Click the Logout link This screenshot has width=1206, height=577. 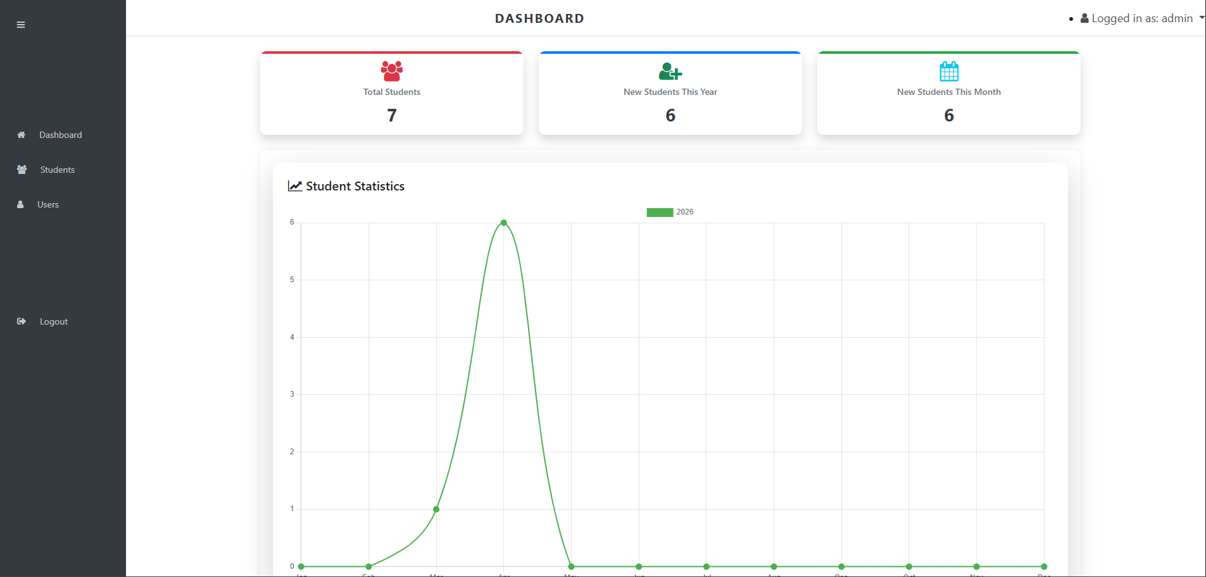click(x=53, y=321)
